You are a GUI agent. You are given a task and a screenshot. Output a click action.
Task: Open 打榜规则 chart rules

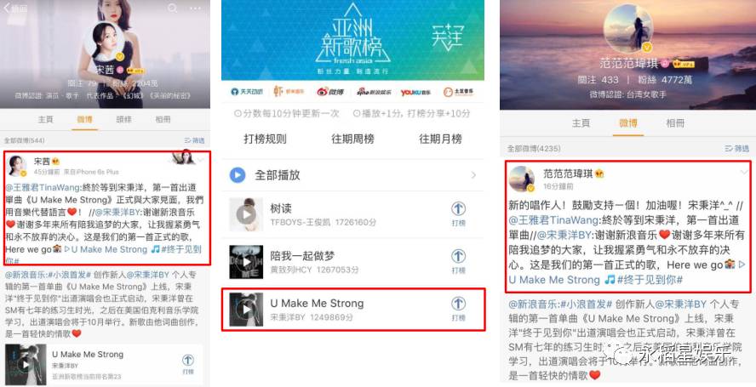tap(265, 139)
